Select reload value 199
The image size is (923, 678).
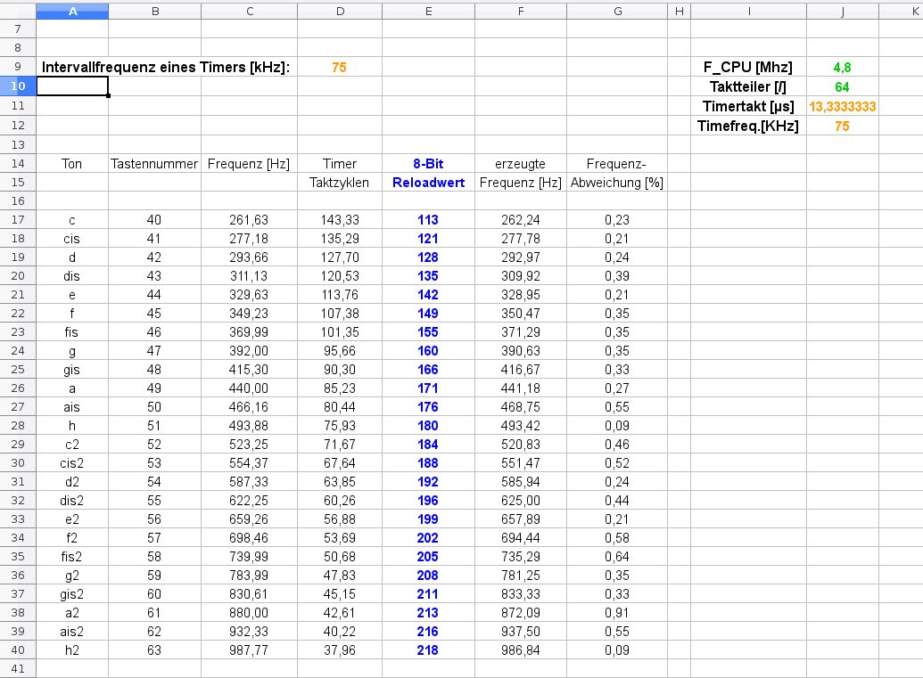click(428, 519)
